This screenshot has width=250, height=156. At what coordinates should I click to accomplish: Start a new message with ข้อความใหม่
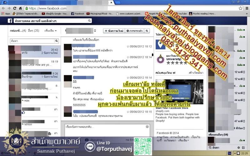[114, 31]
